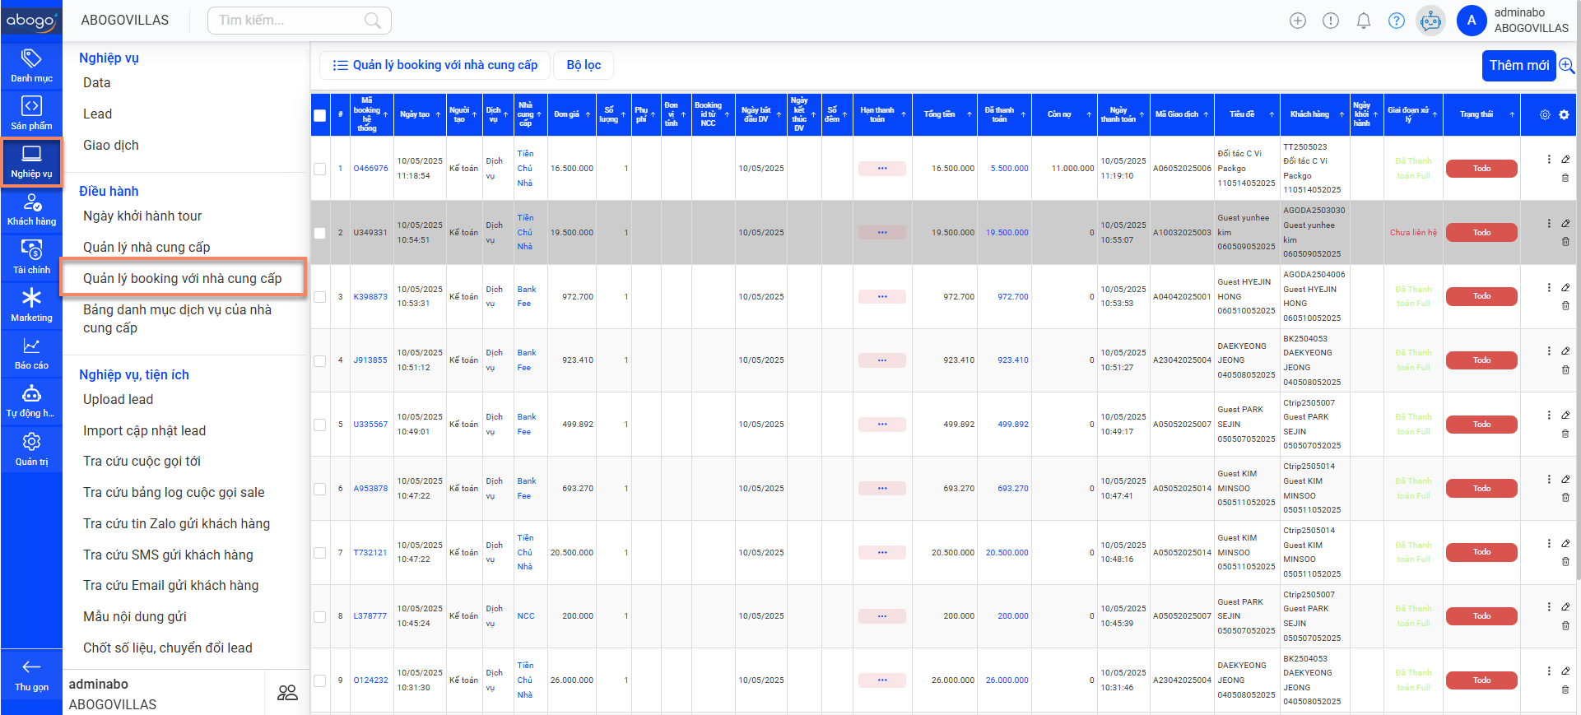Toggle the select-all checkbox in table header

pyautogui.click(x=320, y=115)
